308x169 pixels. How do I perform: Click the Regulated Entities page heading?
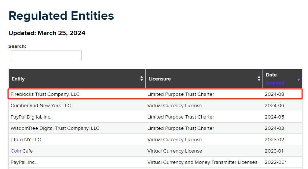click(x=61, y=16)
